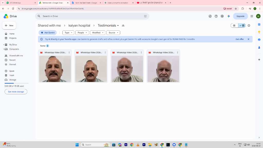Open the Type filter dropdown
This screenshot has height=148, width=263.
point(68,33)
